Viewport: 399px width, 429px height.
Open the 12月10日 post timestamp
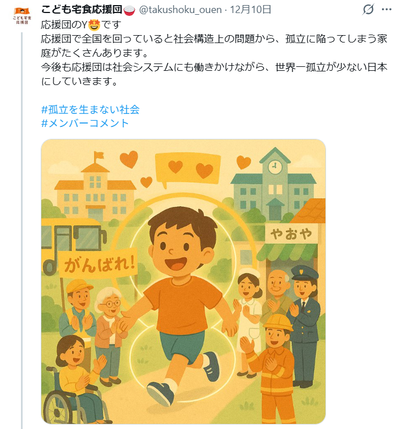[251, 10]
